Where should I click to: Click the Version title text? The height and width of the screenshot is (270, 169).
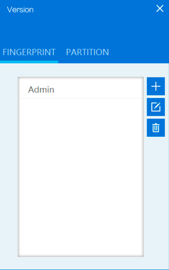[20, 10]
